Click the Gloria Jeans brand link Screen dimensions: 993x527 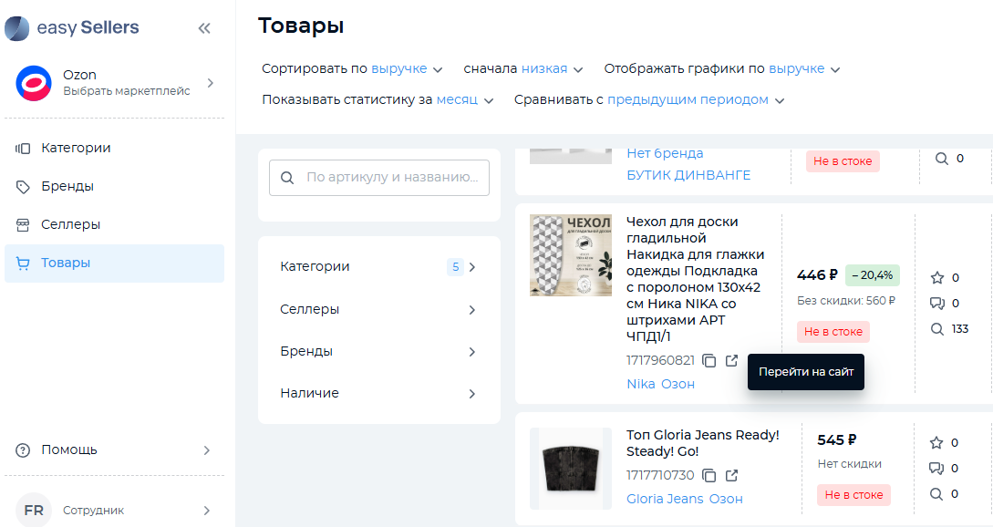tap(665, 499)
